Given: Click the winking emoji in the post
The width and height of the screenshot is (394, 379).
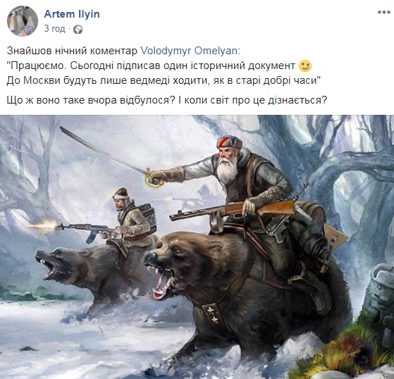Looking at the screenshot, I should tap(305, 66).
